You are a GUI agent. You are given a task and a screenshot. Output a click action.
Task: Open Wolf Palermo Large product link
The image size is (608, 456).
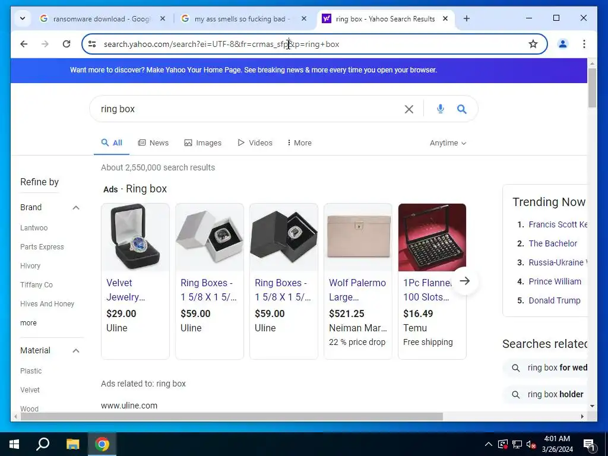(x=357, y=290)
